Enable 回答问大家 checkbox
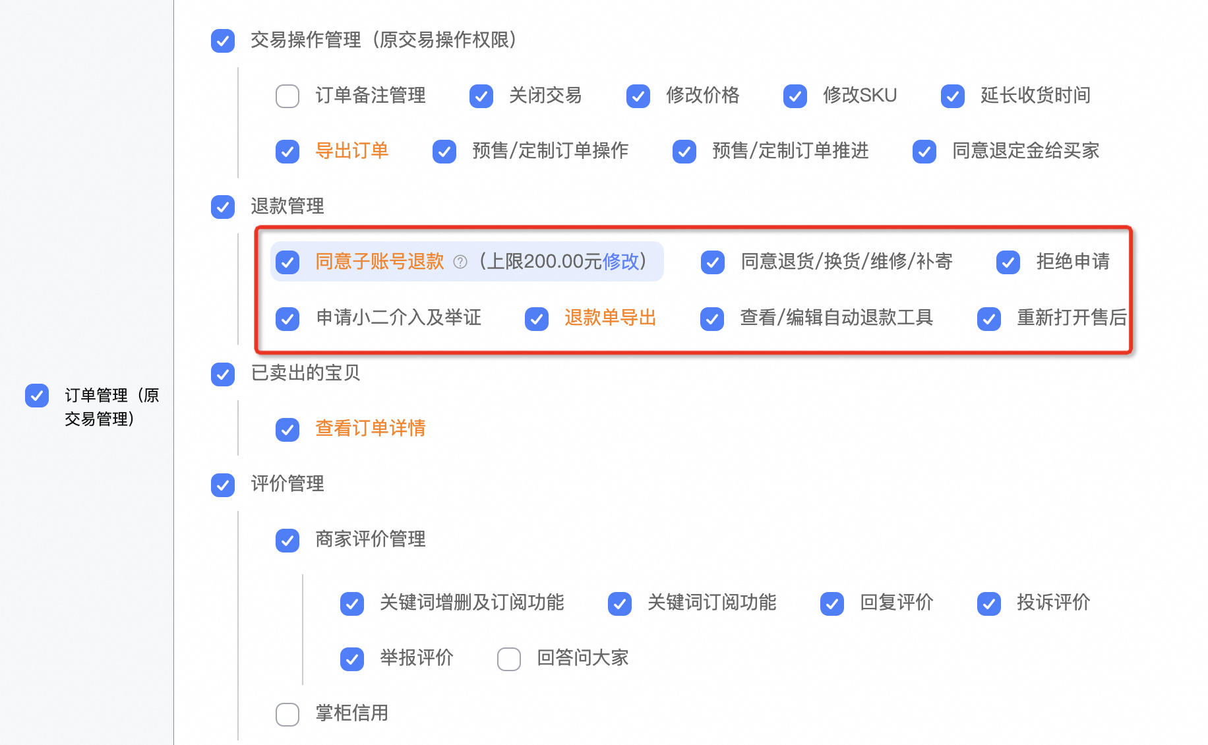The image size is (1208, 745). click(509, 659)
